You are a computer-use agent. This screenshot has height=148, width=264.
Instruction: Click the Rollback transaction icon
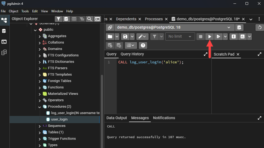119,45
